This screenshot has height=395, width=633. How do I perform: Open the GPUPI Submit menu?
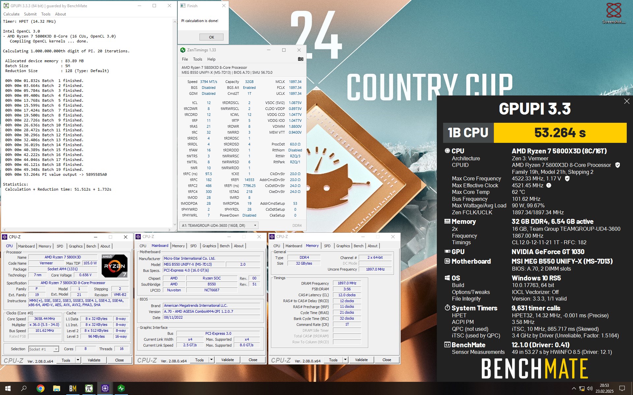click(30, 14)
